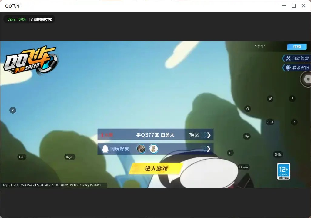The height and width of the screenshot is (218, 311).
Task: Tap the E key overlay button
Action: click(292, 99)
